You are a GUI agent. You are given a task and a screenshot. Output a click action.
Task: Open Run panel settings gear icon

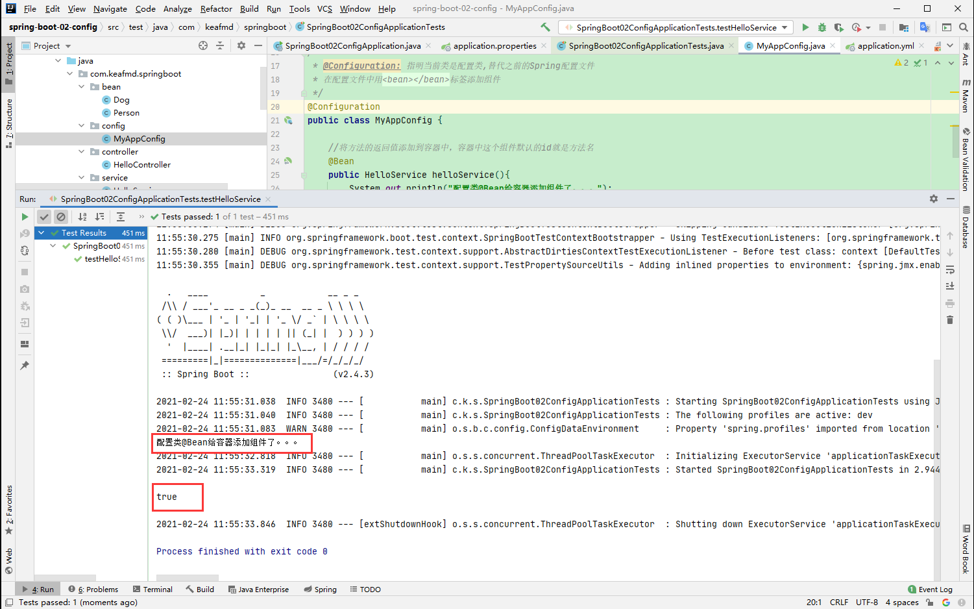point(934,199)
